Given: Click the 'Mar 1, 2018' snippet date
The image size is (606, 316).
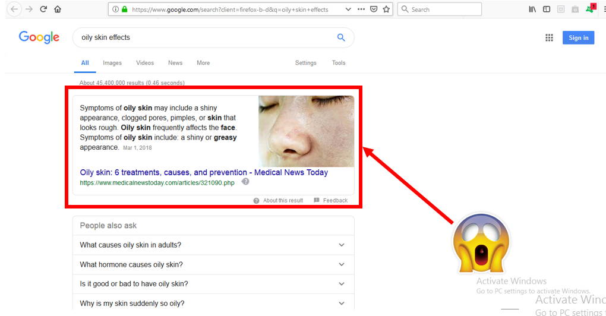Looking at the screenshot, I should (137, 147).
